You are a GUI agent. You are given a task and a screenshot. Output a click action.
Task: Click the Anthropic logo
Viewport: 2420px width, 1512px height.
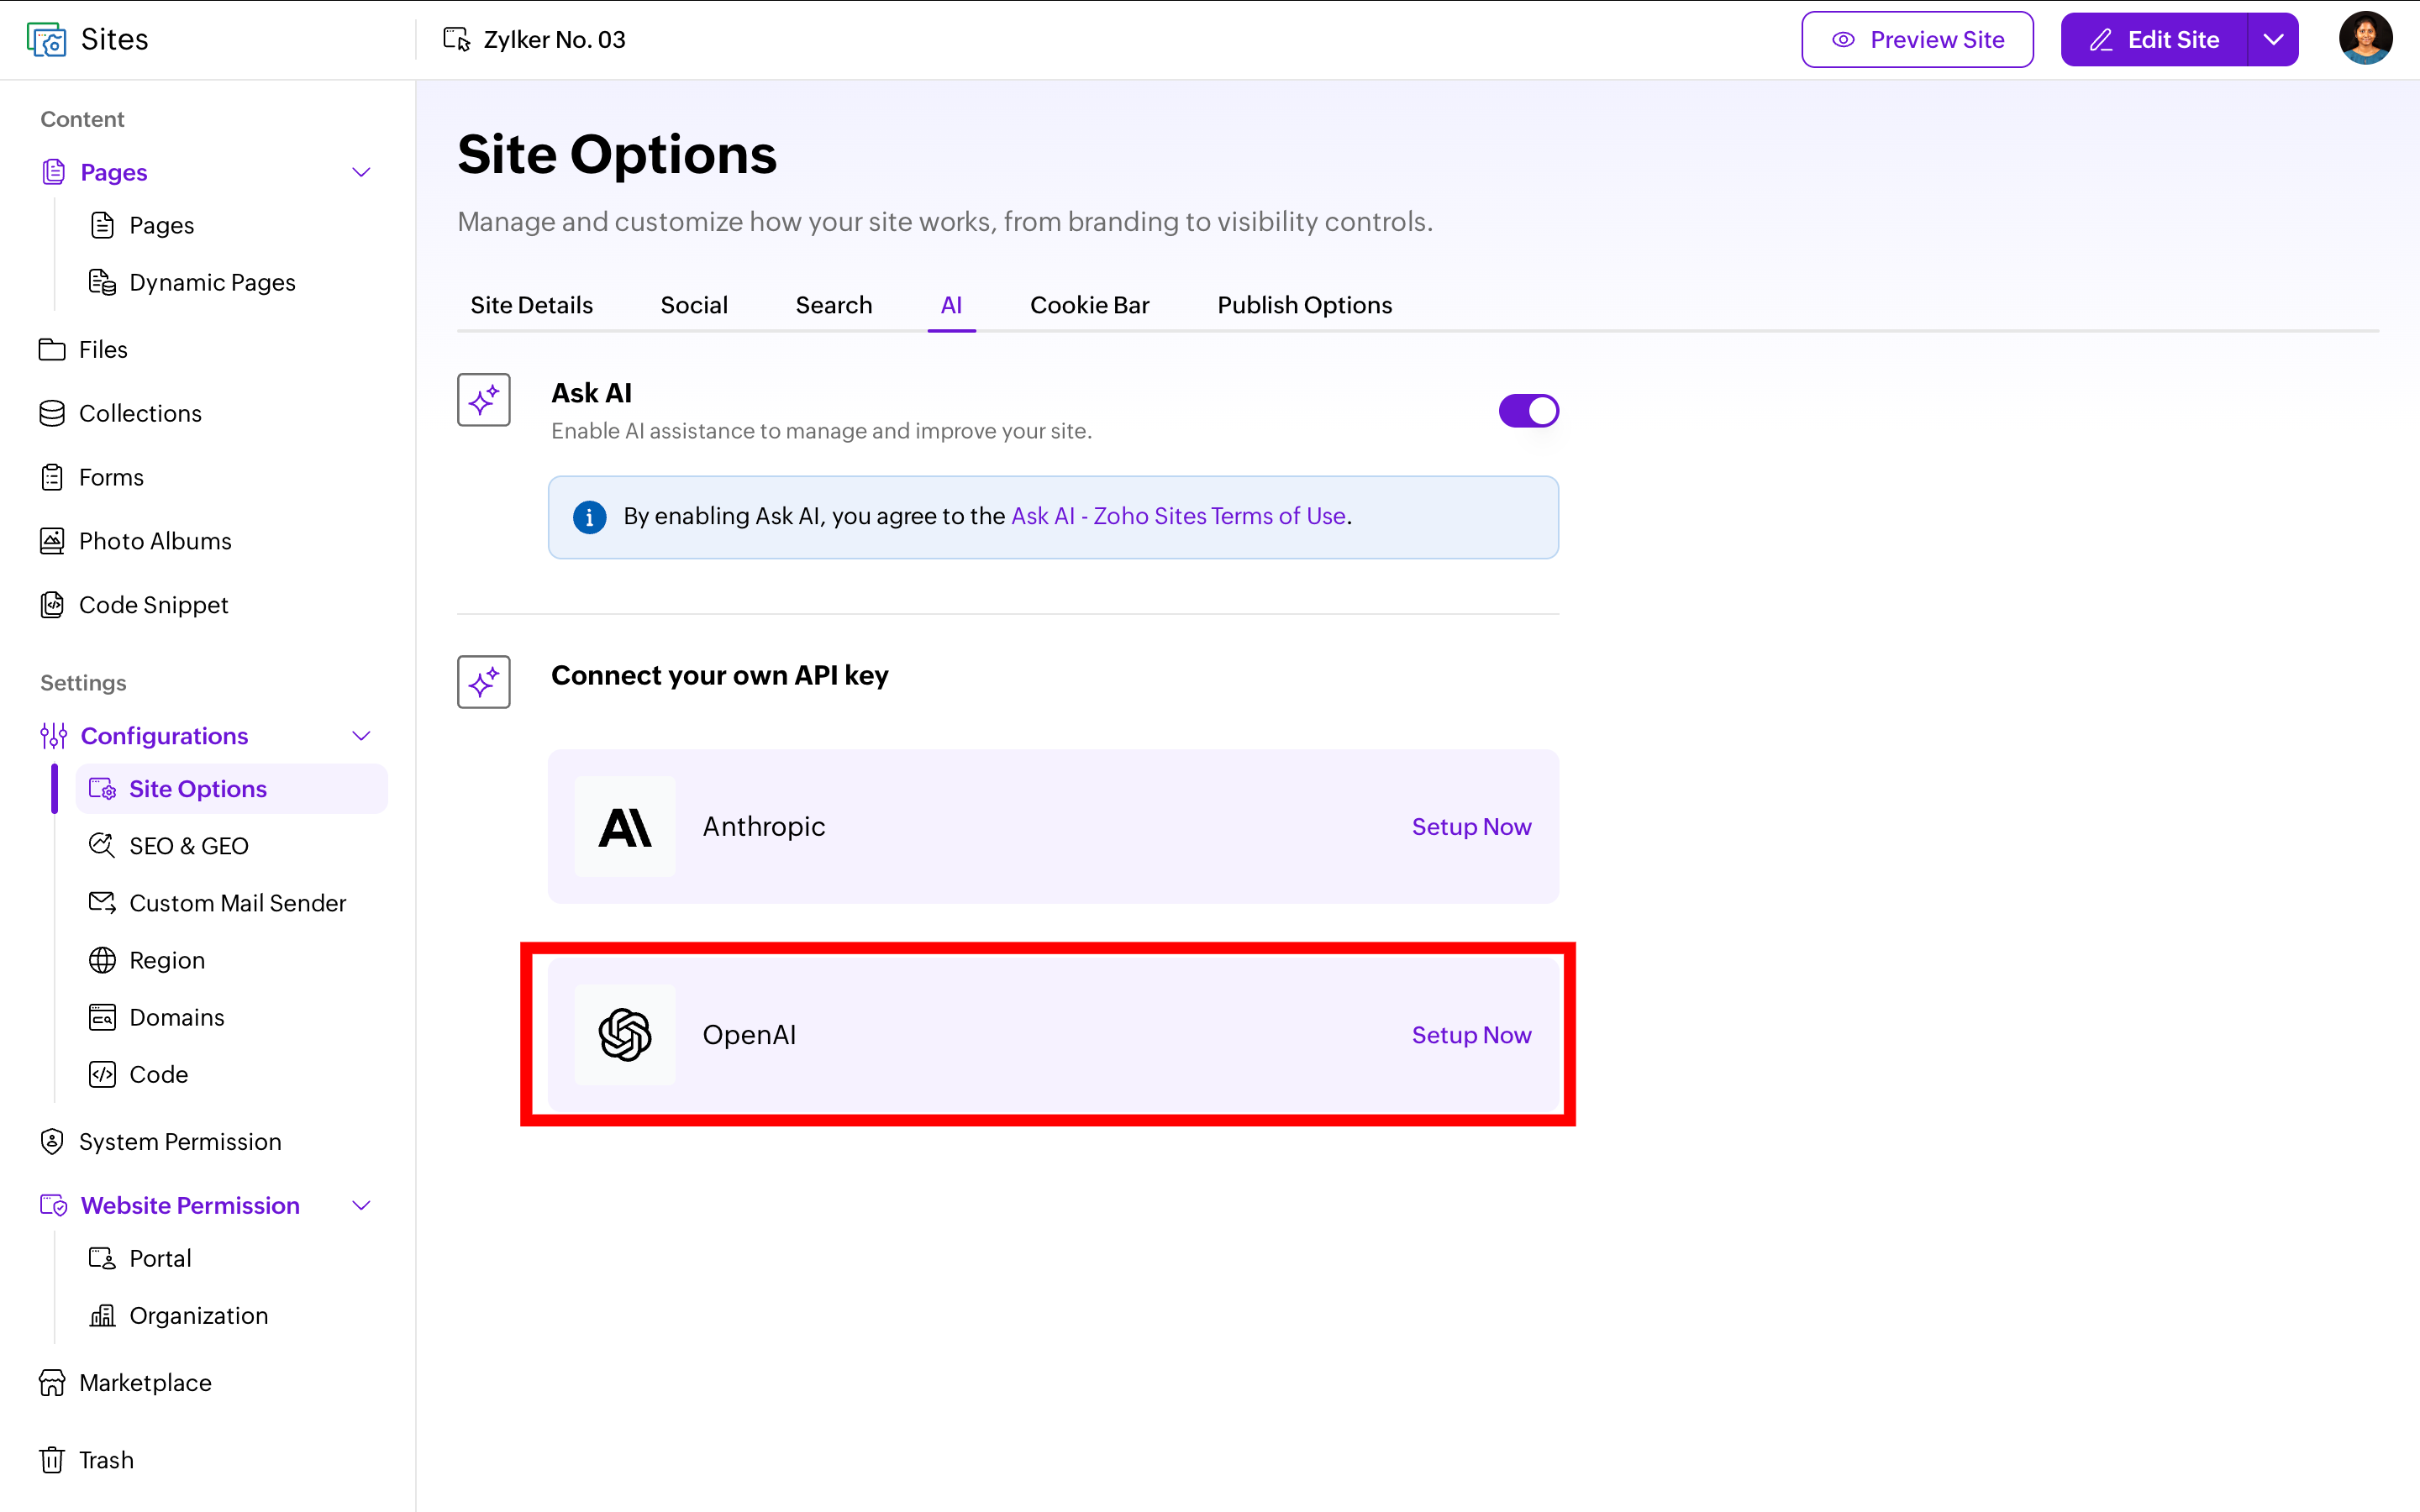pos(625,827)
